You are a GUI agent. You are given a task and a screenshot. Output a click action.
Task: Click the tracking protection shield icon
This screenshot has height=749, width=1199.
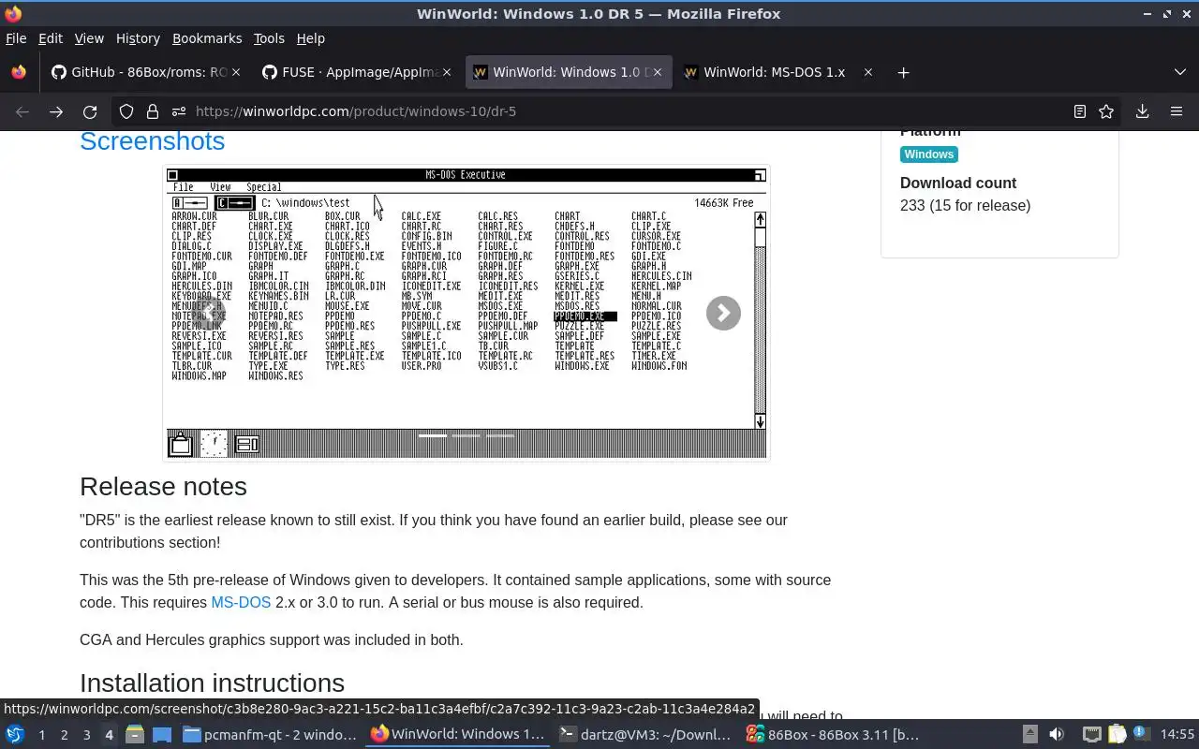pos(126,111)
